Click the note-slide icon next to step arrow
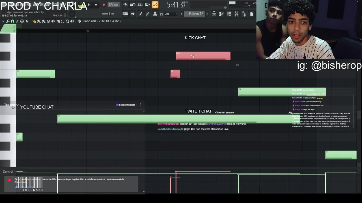The width and height of the screenshot is (362, 203). [140, 14]
